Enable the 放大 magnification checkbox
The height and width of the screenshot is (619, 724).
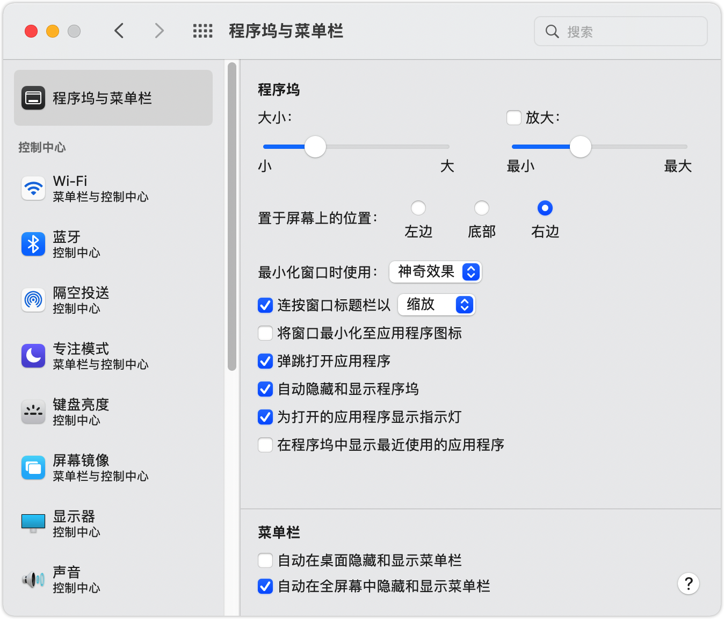click(x=514, y=118)
